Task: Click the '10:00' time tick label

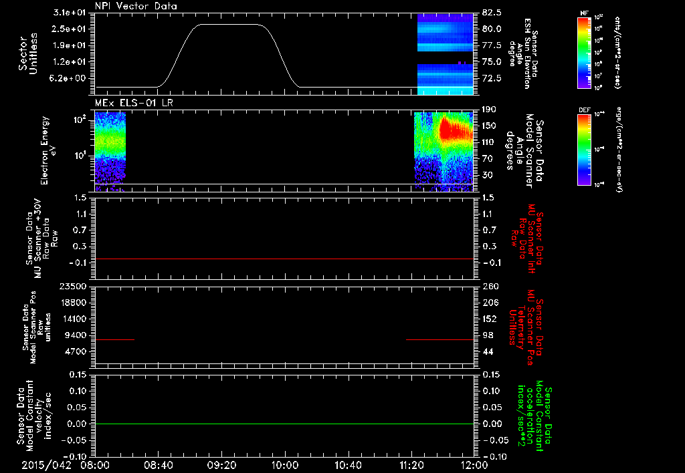Action: 285,465
